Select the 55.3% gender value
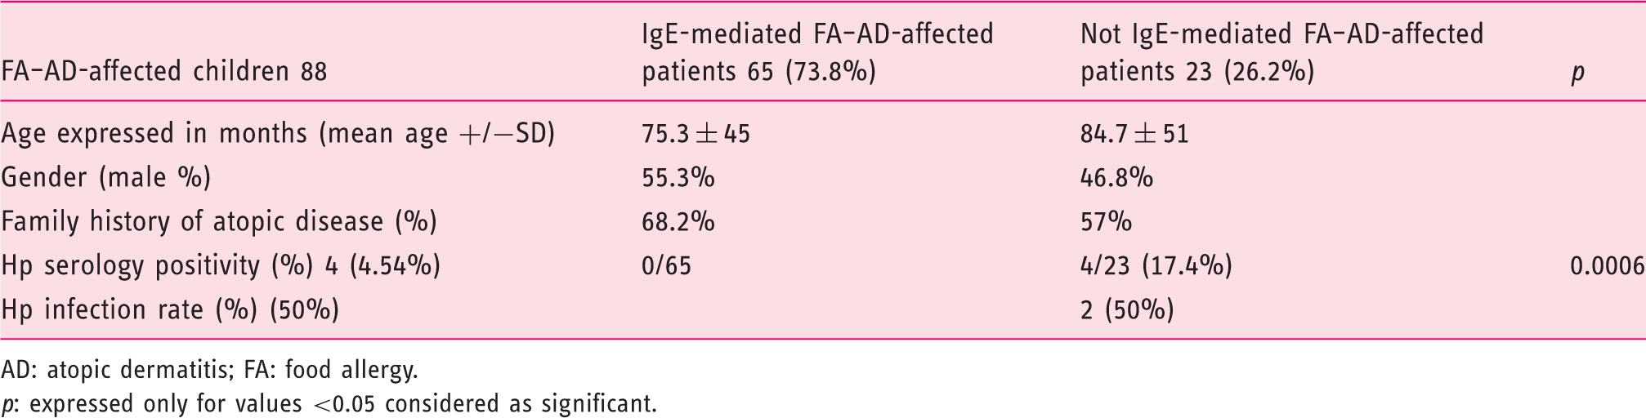 (678, 178)
